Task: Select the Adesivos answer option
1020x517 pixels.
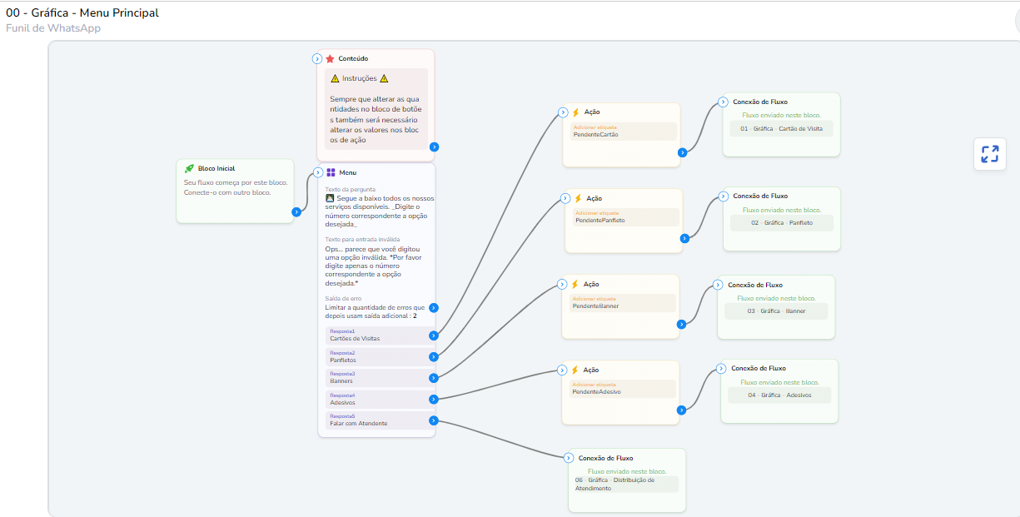Action: click(376, 400)
